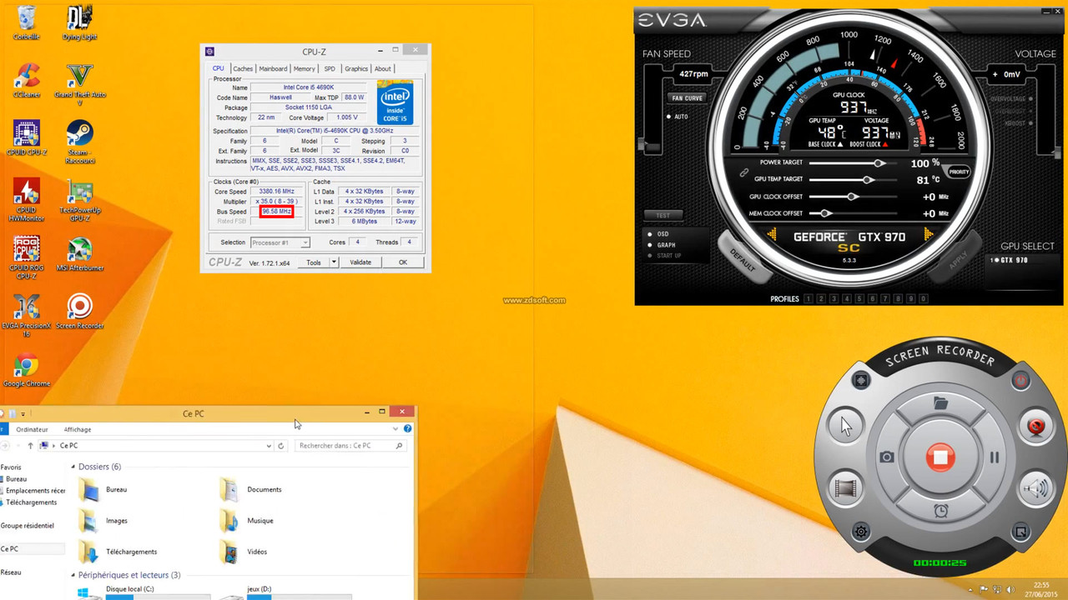Select the next GPU with the right arrow
This screenshot has width=1068, height=600.
[928, 237]
